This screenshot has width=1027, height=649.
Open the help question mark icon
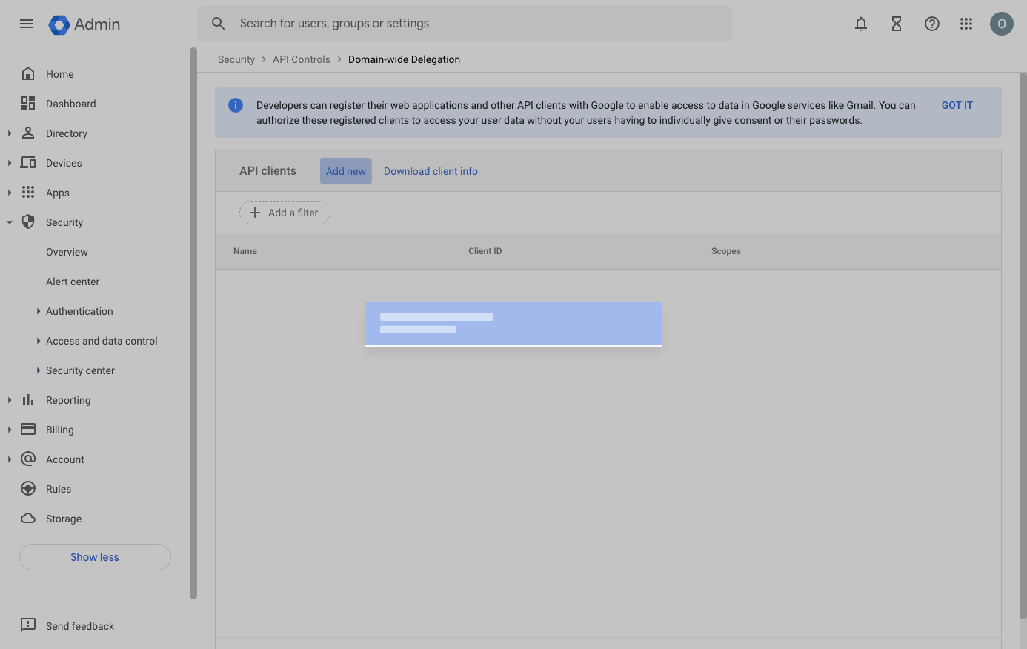tap(931, 24)
